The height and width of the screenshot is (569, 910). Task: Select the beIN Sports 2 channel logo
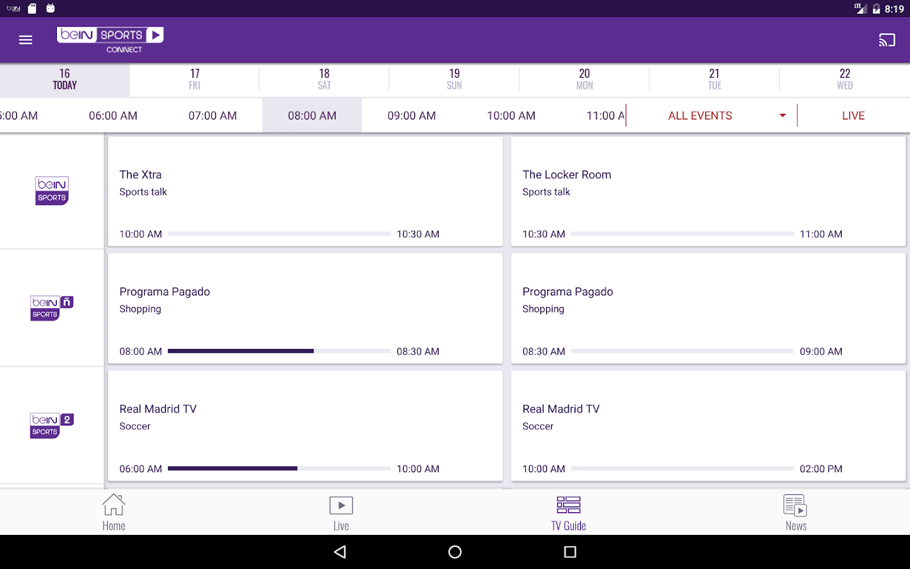(x=52, y=425)
